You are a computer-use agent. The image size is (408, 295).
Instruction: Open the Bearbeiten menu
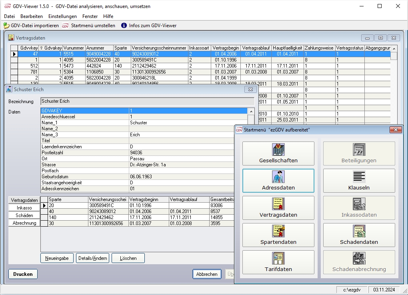32,16
